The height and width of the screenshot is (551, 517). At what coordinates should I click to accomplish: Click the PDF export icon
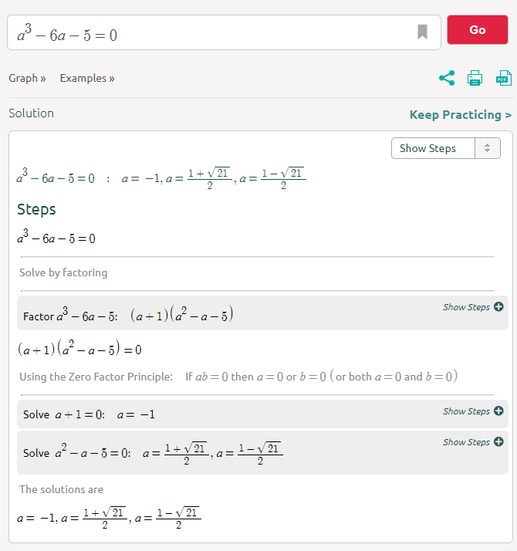tap(503, 78)
